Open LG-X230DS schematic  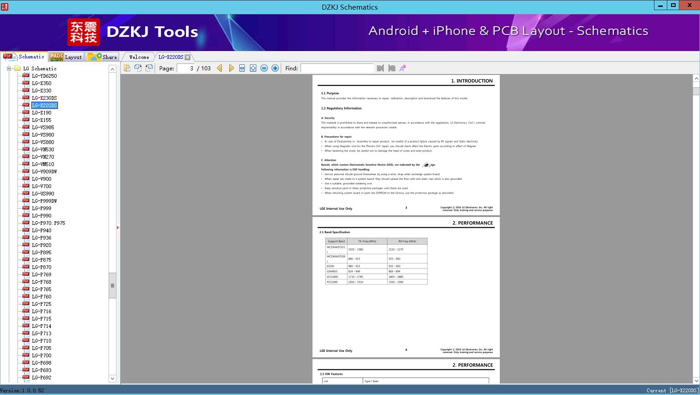tap(44, 98)
